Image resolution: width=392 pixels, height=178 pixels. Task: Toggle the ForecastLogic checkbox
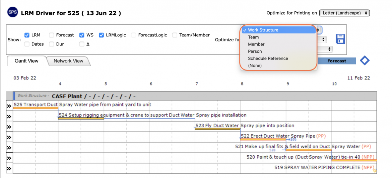click(133, 35)
